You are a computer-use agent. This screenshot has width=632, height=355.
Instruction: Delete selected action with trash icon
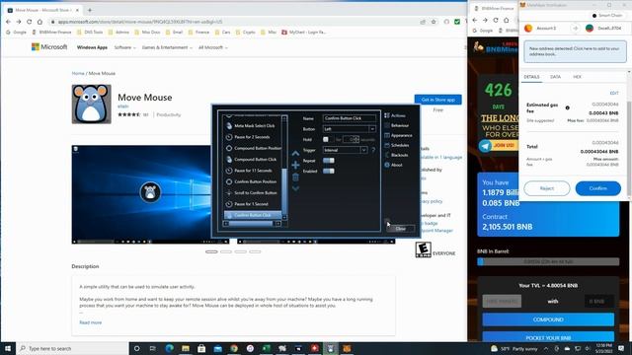click(x=295, y=177)
